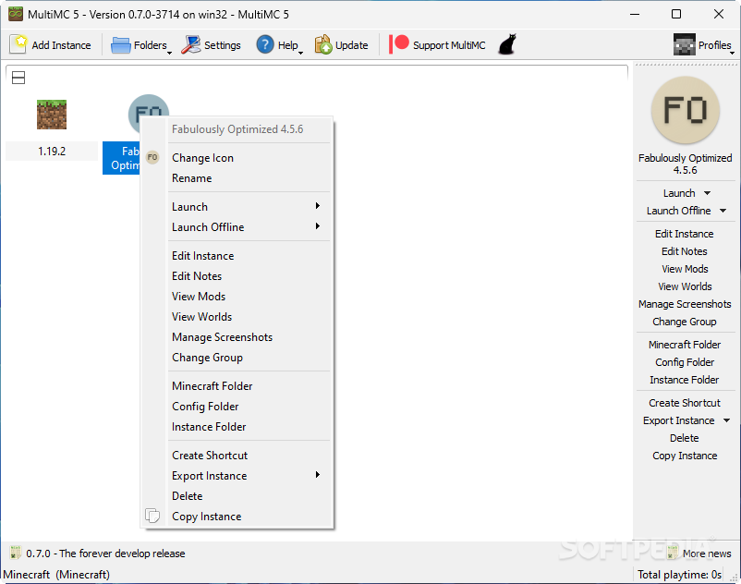Select Manage Screenshots in context menu

coord(222,337)
